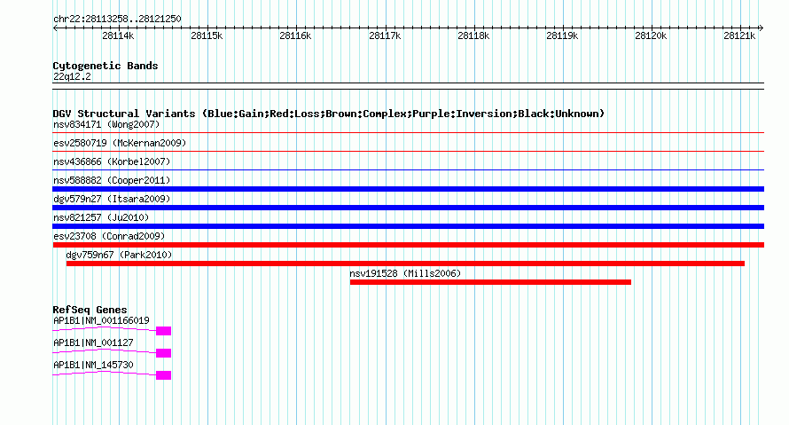Click the short red bar of nsv191528

tap(490, 282)
